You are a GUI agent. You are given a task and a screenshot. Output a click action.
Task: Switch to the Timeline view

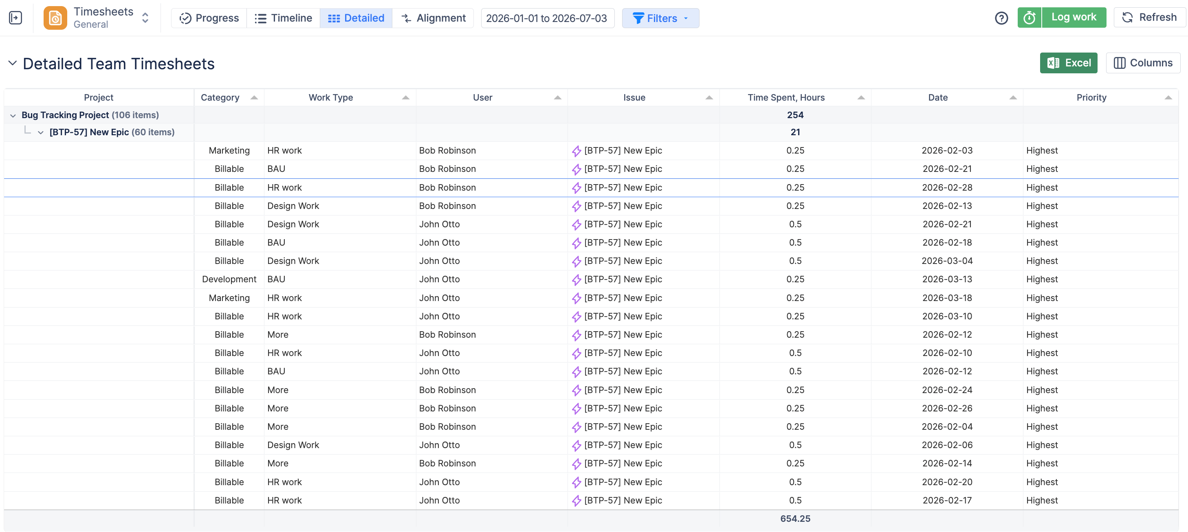click(x=283, y=18)
